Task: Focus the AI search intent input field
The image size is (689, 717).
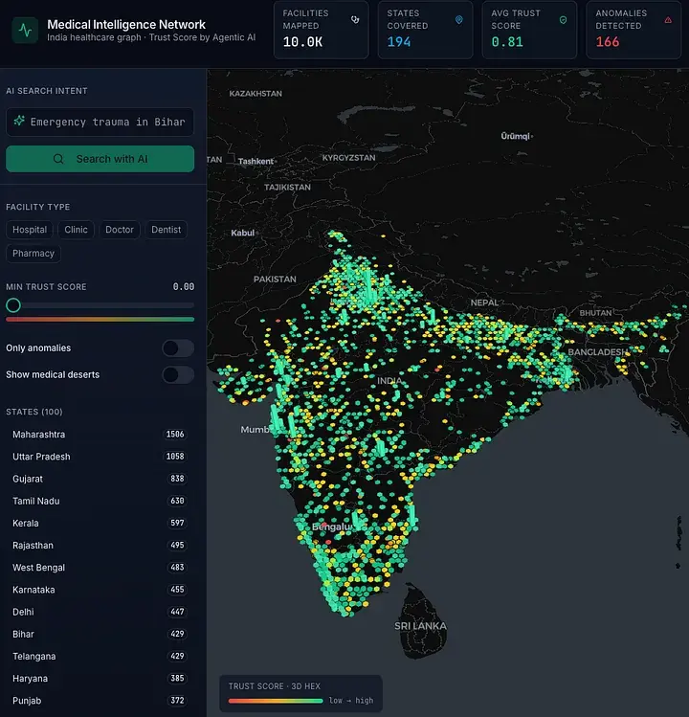Action: click(100, 123)
